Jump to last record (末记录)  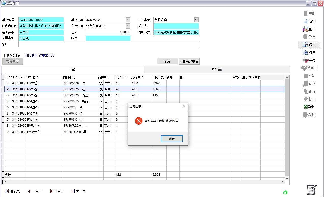click(73, 191)
